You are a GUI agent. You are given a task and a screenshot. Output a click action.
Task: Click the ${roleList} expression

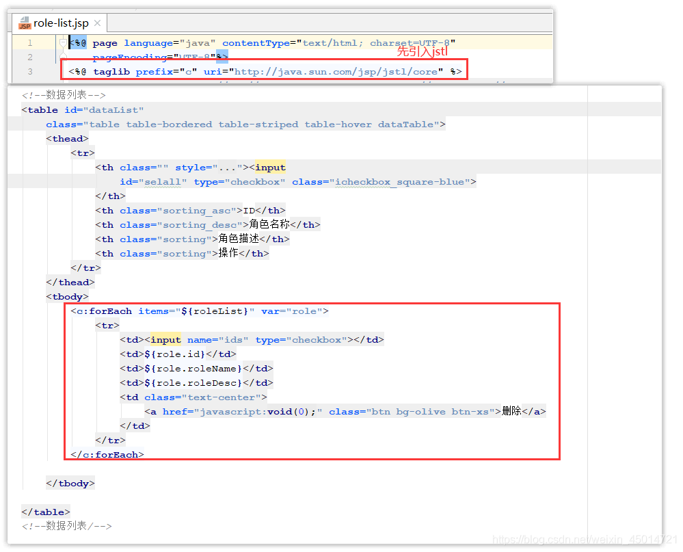click(x=215, y=311)
